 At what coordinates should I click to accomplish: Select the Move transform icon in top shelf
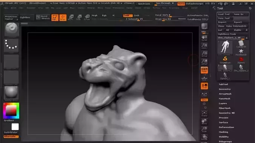(71, 17)
